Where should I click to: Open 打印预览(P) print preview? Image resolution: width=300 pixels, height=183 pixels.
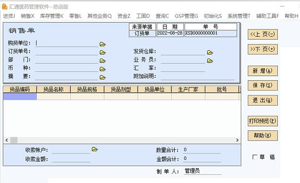[263, 121]
